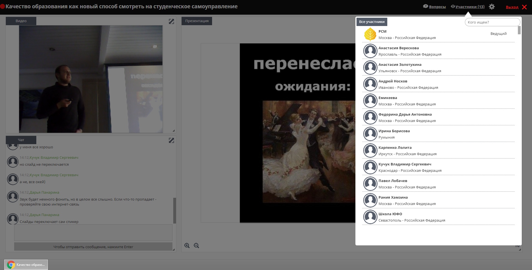Image resolution: width=532 pixels, height=270 pixels.
Task: Select the Чат tab
Action: pos(21,140)
